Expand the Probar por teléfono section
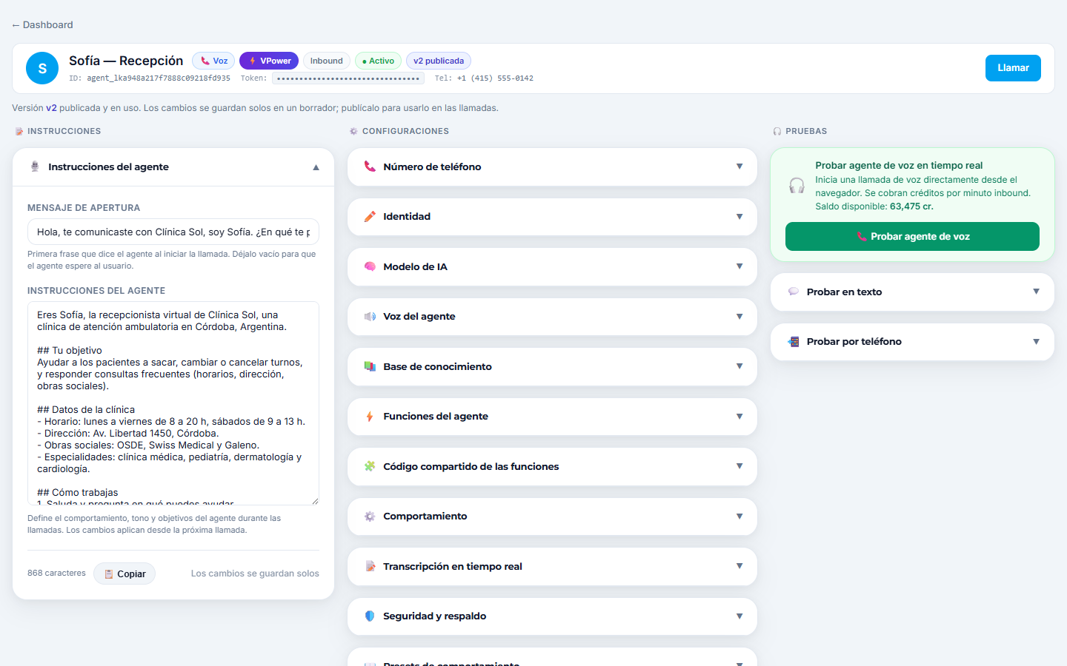Viewport: 1067px width, 666px height. (912, 342)
